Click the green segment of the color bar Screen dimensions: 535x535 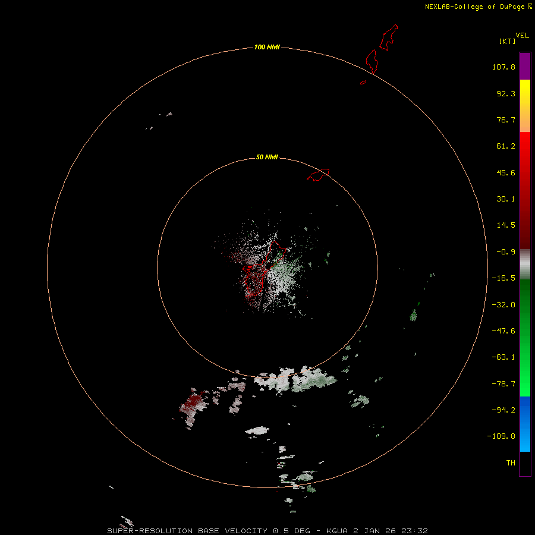(525, 338)
